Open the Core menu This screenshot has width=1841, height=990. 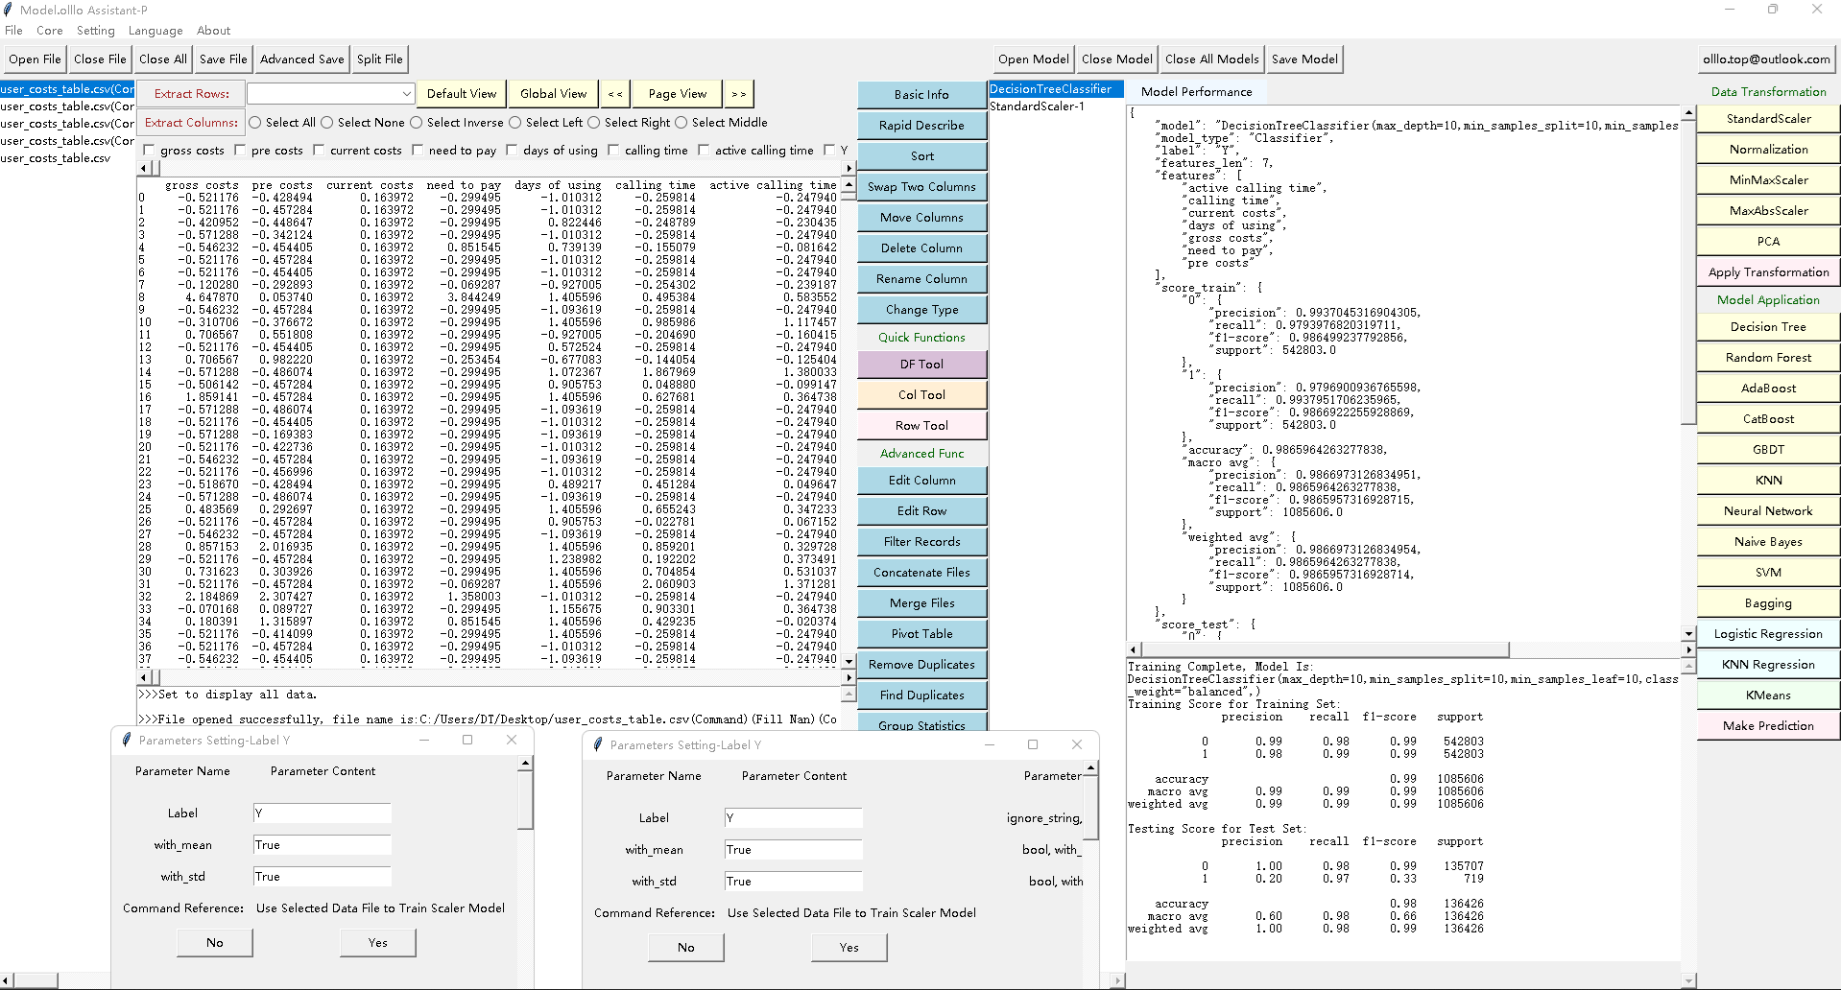50,31
